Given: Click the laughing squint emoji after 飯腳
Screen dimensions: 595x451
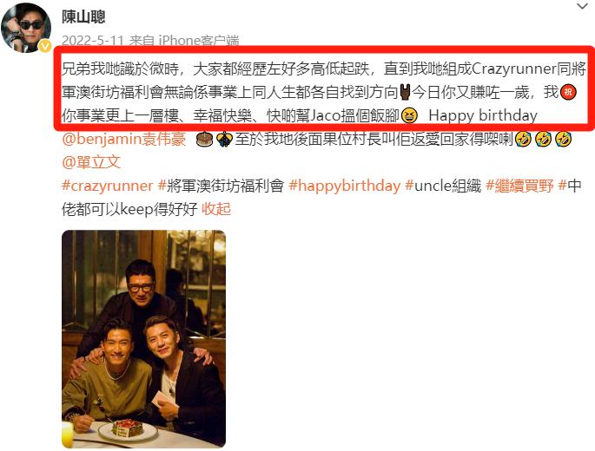Looking at the screenshot, I should pos(409,115).
